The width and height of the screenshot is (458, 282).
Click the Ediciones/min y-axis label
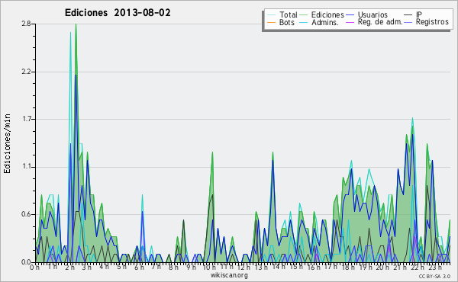7,143
